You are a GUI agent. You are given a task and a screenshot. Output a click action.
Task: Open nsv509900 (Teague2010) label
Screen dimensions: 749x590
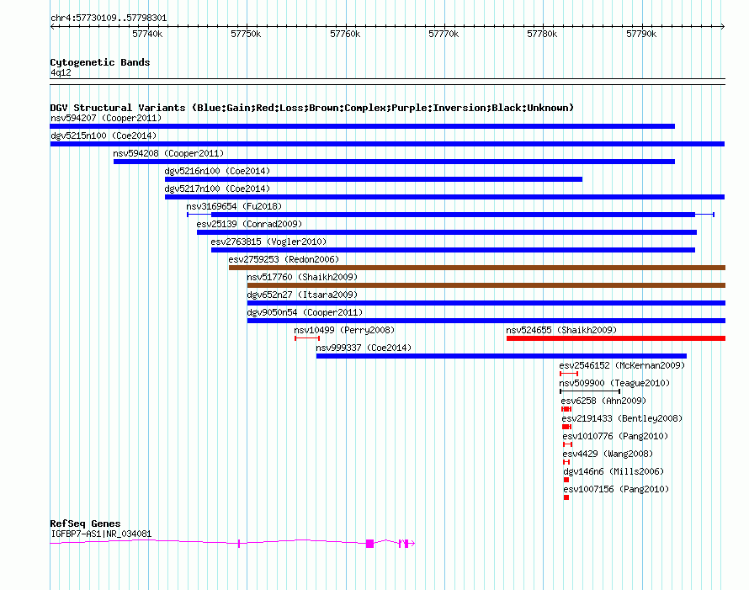tap(615, 383)
